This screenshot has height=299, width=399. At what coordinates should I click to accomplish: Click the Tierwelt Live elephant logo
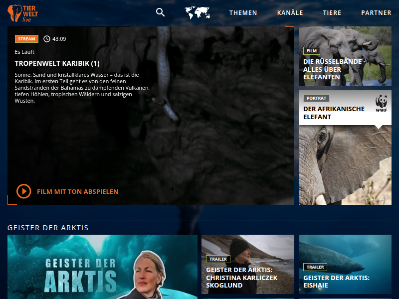(22, 13)
